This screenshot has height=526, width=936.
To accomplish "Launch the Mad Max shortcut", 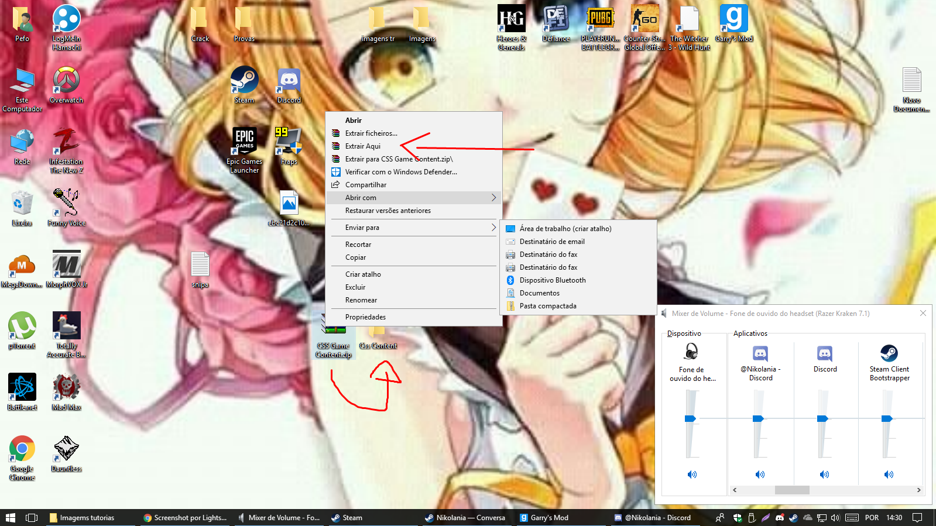I will [66, 392].
